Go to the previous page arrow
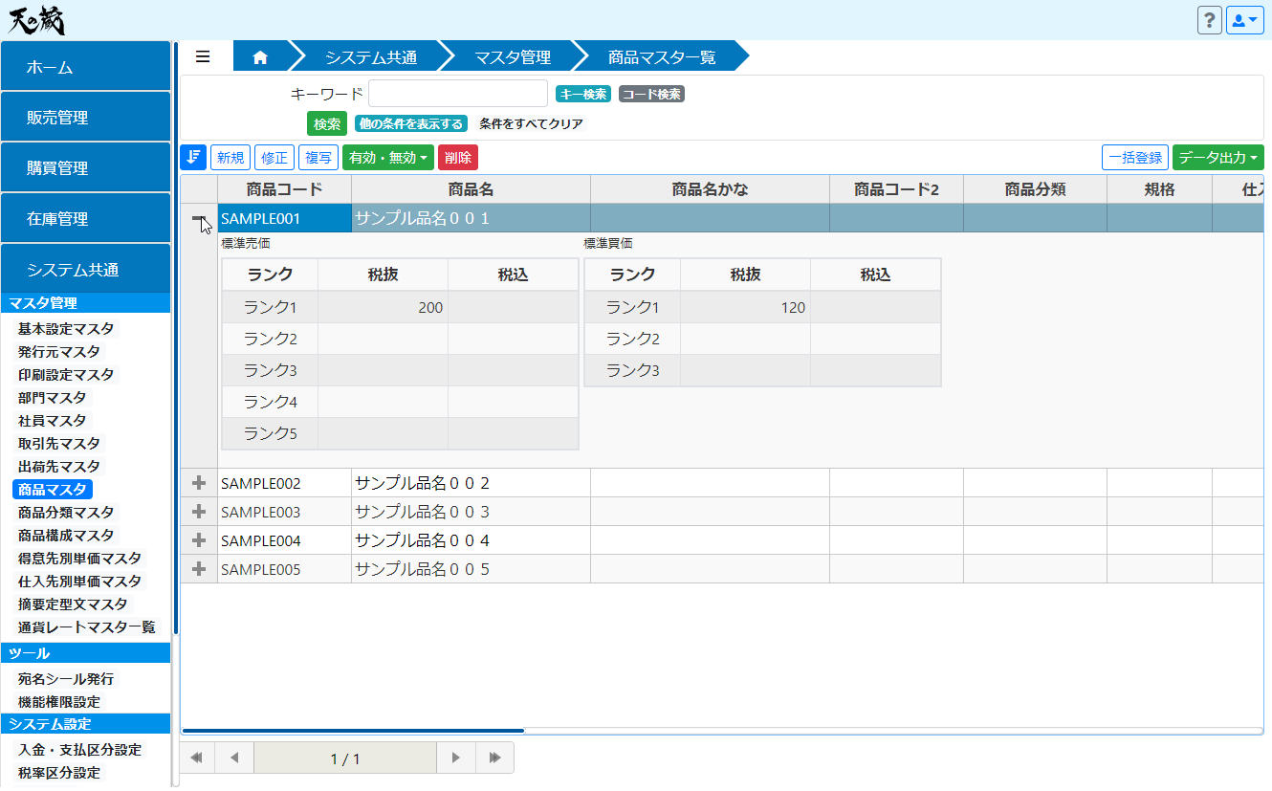The image size is (1272, 791). (234, 758)
